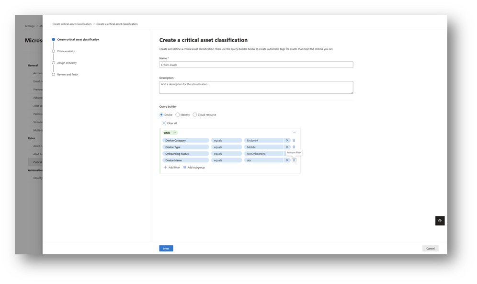The height and width of the screenshot is (284, 477).
Task: Select the Cloud resource radio button
Action: 194,114
